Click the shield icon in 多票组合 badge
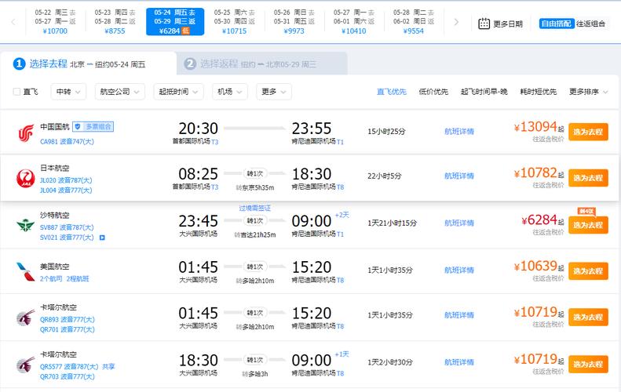The image size is (621, 392). pos(78,126)
